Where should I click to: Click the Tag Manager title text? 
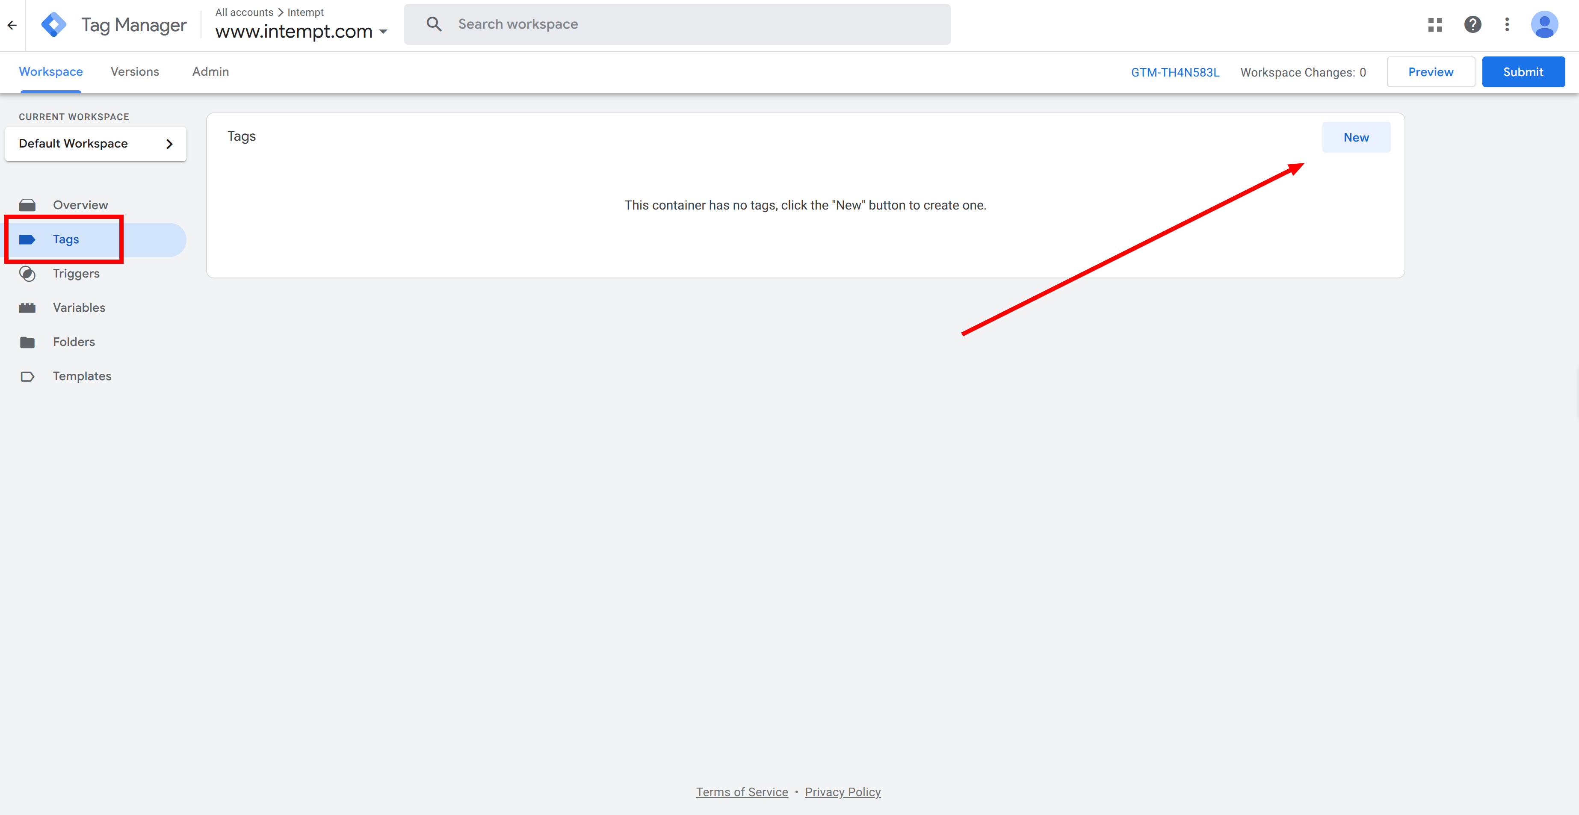pyautogui.click(x=133, y=25)
